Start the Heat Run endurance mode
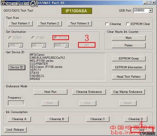The height and width of the screenshot is (136, 157). [50, 92]
